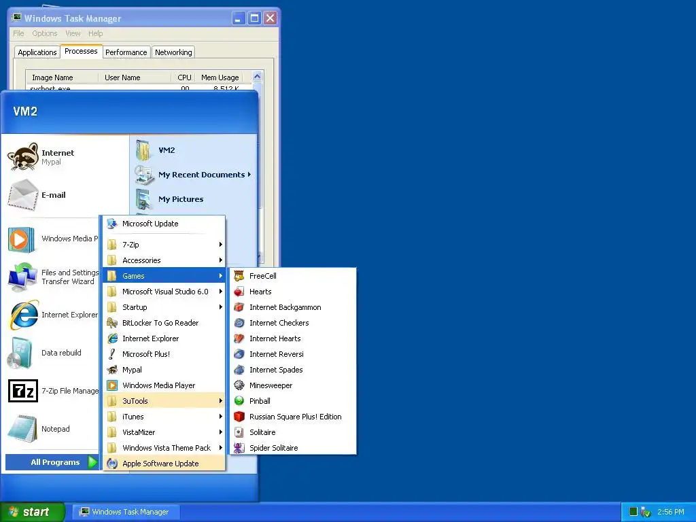Image resolution: width=696 pixels, height=522 pixels.
Task: Open Internet Reversi
Action: click(x=293, y=354)
